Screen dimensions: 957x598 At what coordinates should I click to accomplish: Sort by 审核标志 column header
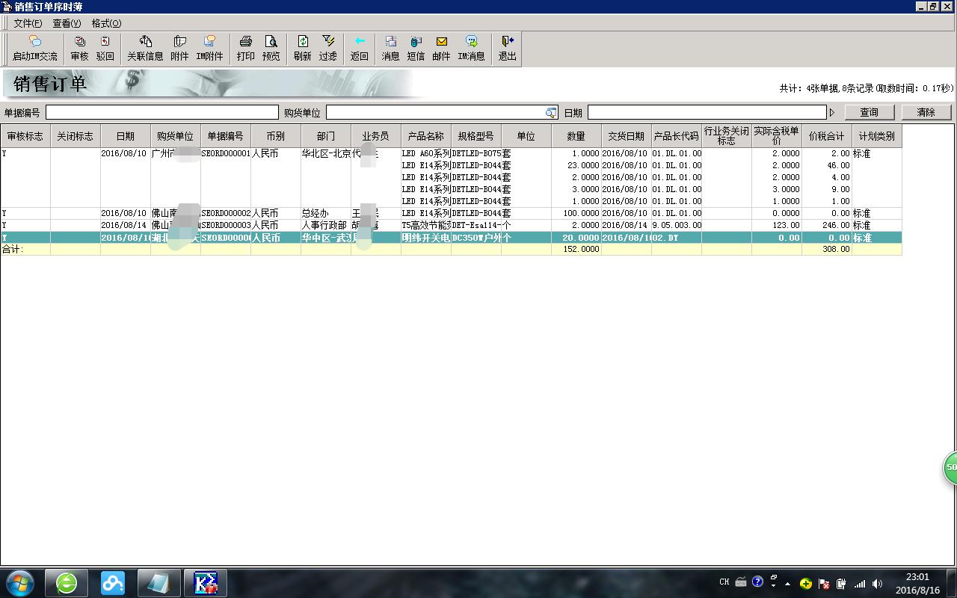pyautogui.click(x=25, y=136)
